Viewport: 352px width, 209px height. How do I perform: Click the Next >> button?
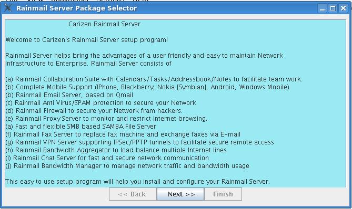(x=180, y=194)
